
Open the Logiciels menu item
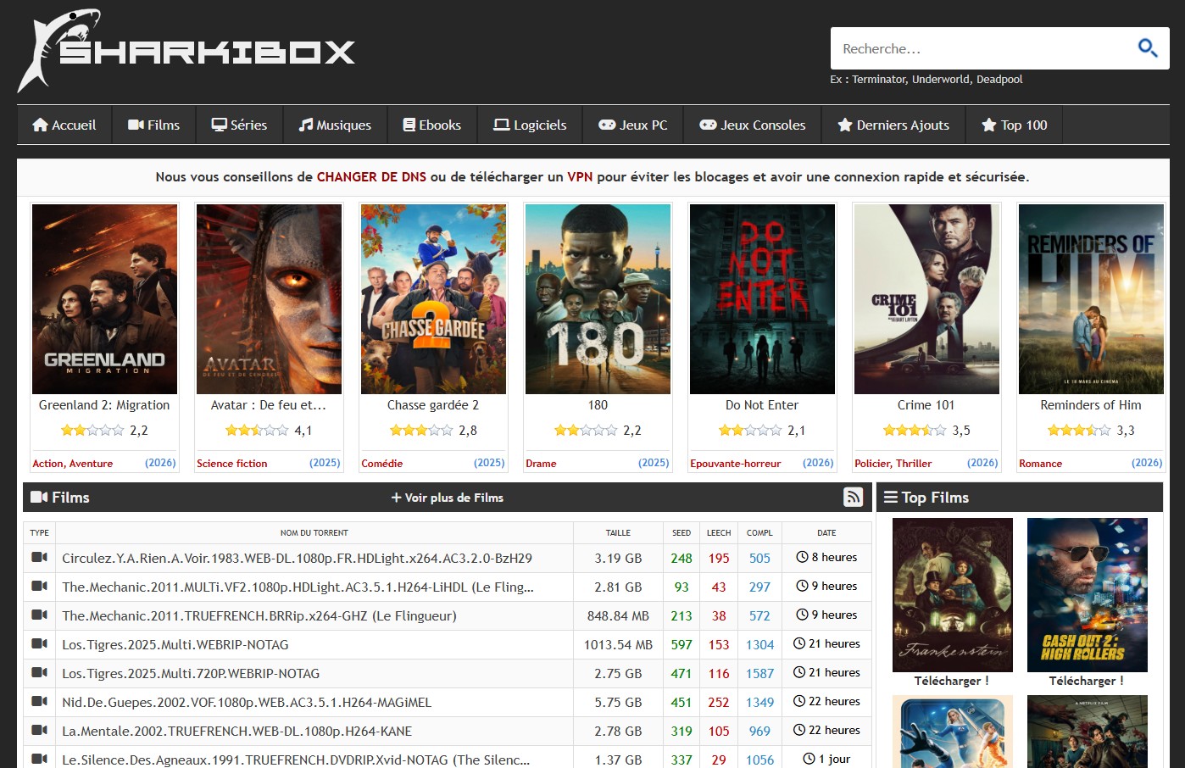coord(531,125)
